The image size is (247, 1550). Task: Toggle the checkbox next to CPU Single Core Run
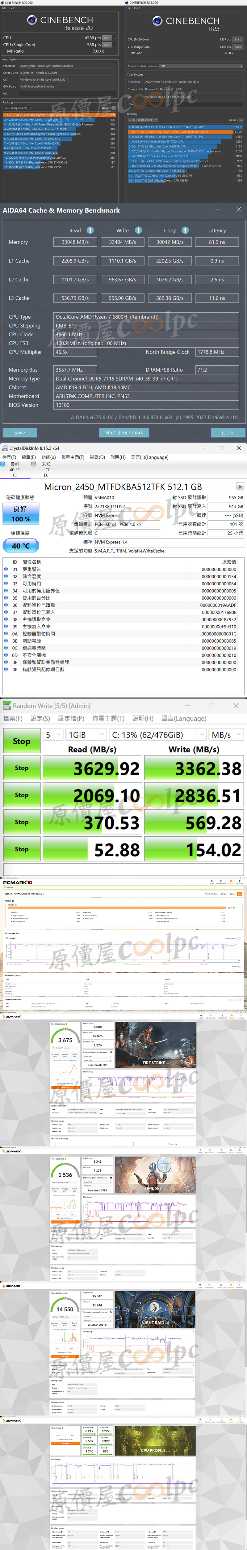click(x=115, y=45)
